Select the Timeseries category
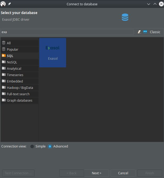The image size is (164, 178). point(20,75)
